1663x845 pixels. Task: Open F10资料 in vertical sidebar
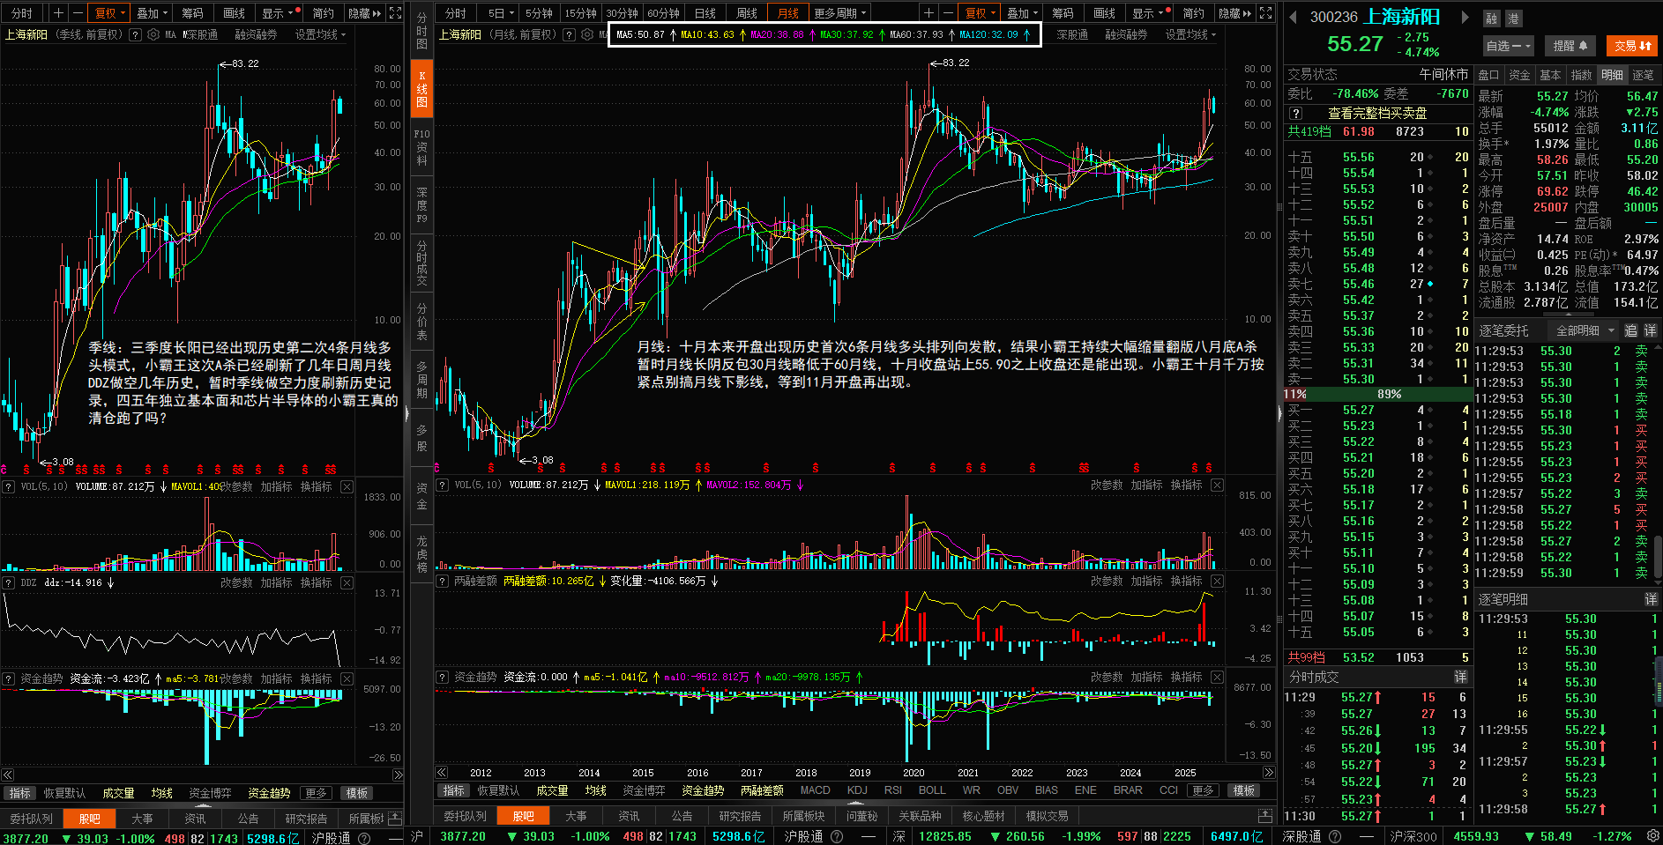pyautogui.click(x=421, y=146)
